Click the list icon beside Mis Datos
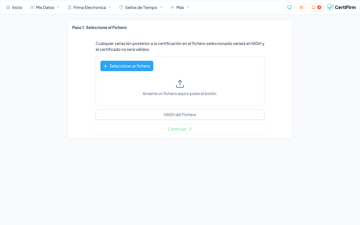Screen dimensions: 360x225 pyautogui.click(x=32, y=7)
